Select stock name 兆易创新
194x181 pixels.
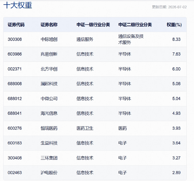pos(49,54)
